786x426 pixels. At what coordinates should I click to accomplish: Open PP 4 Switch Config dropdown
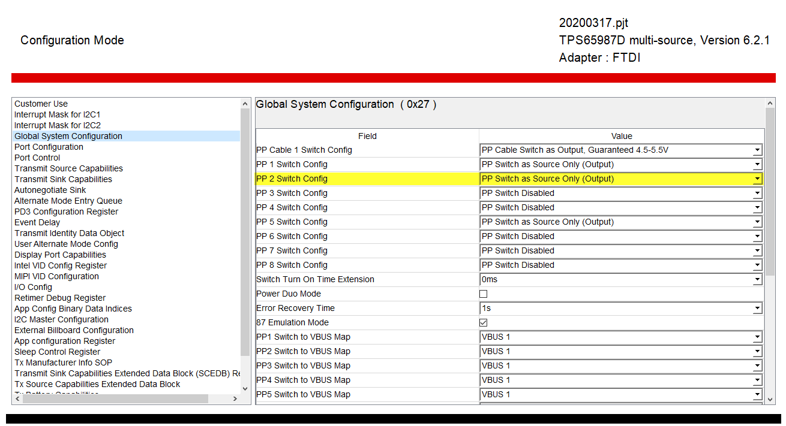pyautogui.click(x=621, y=207)
